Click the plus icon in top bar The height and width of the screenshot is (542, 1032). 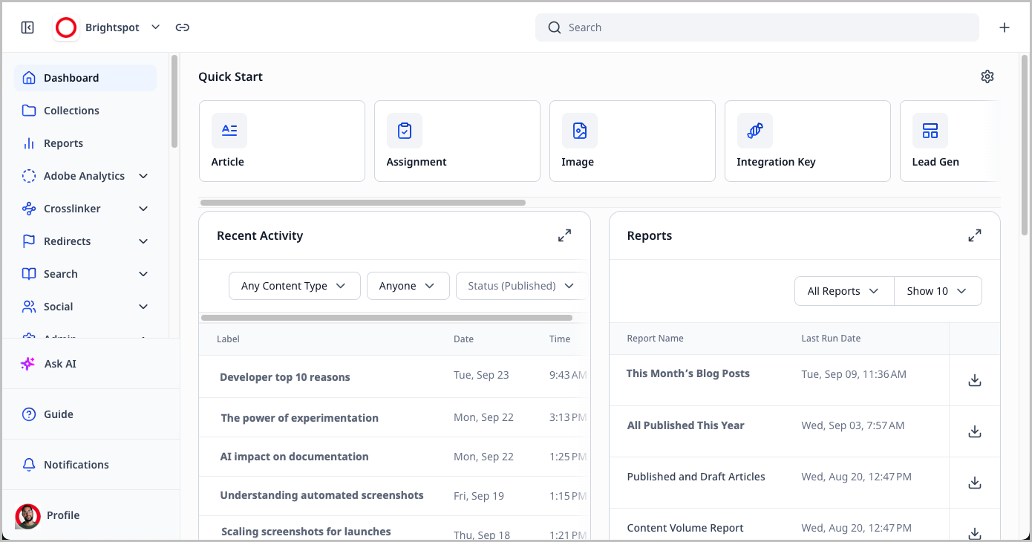(1004, 27)
